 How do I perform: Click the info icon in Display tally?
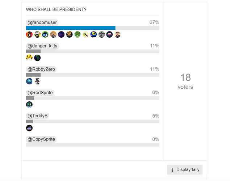pyautogui.click(x=172, y=170)
